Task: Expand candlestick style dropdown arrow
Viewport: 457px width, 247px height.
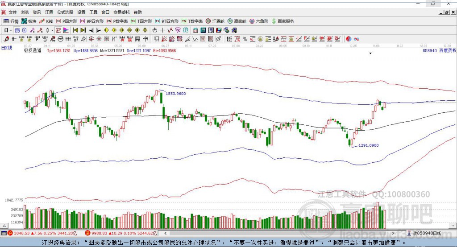Action: tap(52, 30)
